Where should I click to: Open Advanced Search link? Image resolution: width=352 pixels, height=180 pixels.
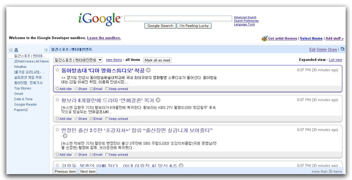(245, 17)
